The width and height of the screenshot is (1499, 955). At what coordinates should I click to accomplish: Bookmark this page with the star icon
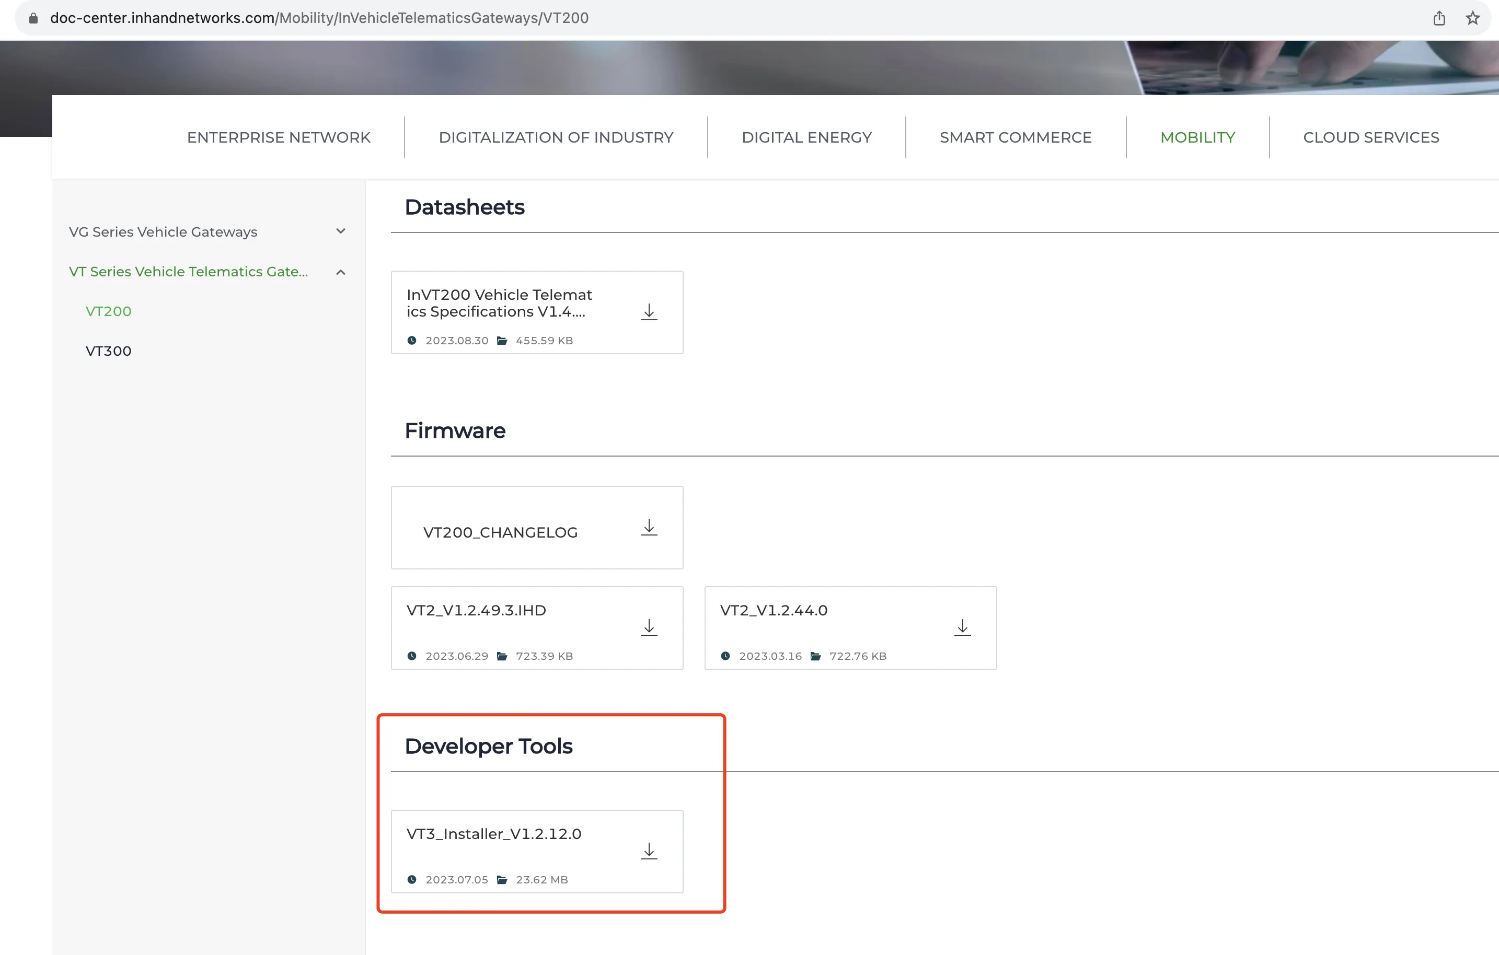click(x=1472, y=18)
